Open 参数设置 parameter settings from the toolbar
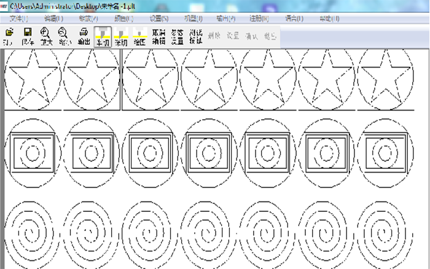This screenshot has width=430, height=269. [x=178, y=36]
